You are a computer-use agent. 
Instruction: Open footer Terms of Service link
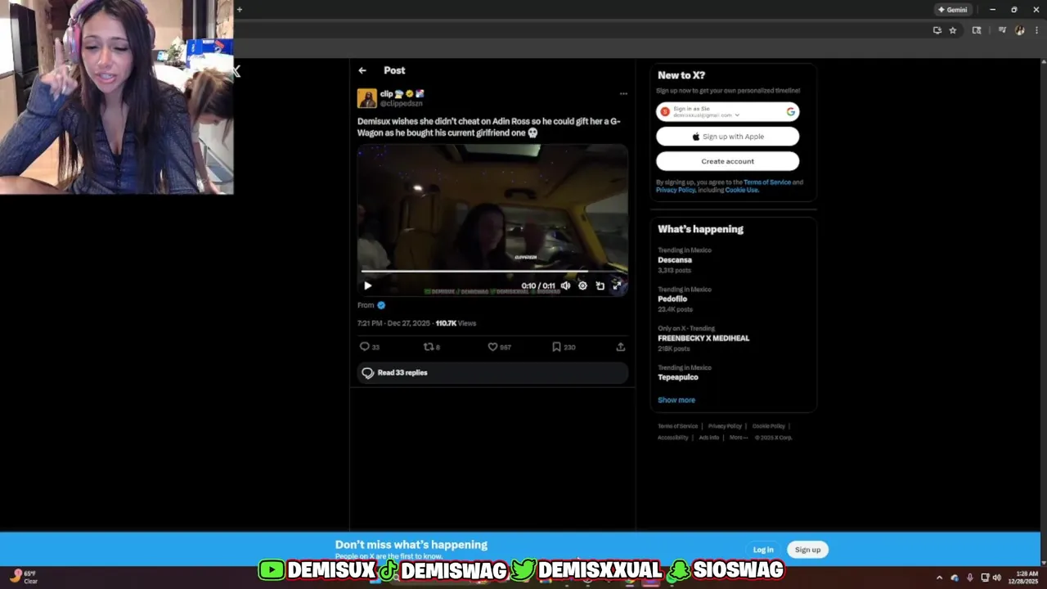click(x=677, y=426)
